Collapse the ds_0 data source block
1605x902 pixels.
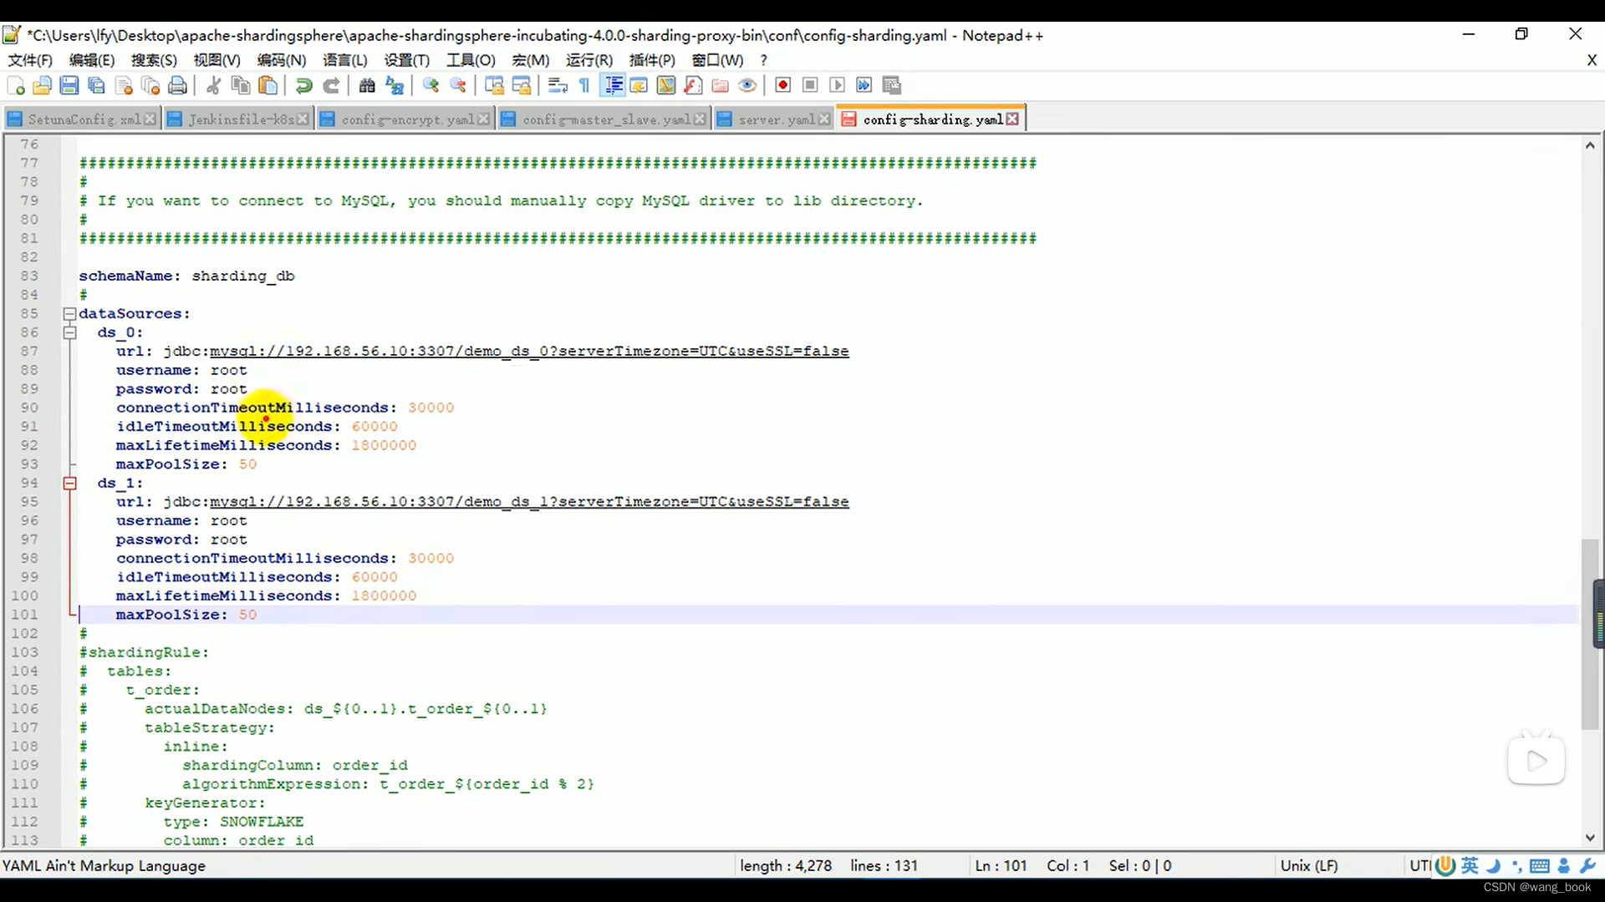coord(69,332)
